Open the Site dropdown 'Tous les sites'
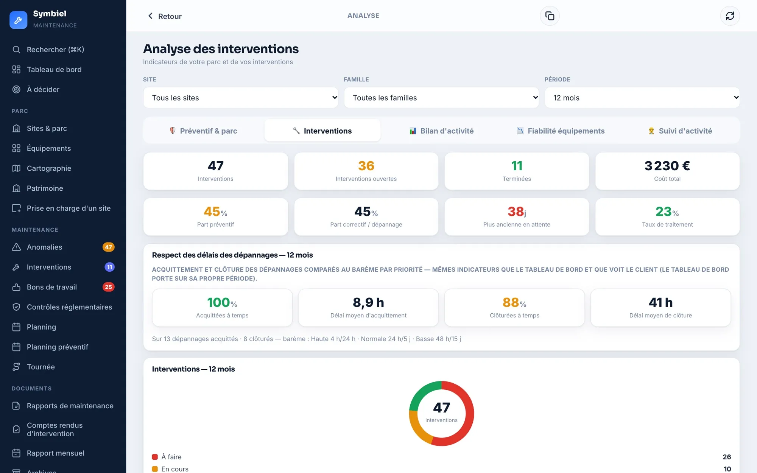This screenshot has width=757, height=473. (x=241, y=98)
